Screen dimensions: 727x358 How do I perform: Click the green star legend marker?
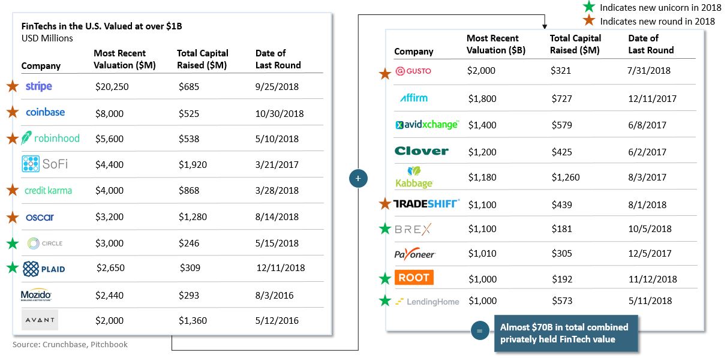tap(590, 7)
